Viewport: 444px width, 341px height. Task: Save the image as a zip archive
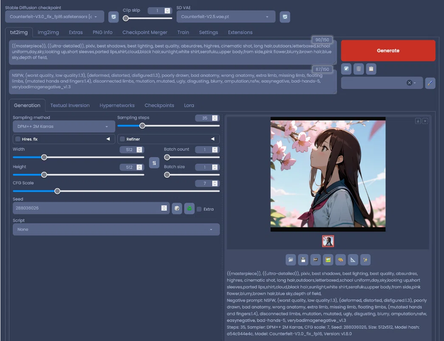point(315,260)
